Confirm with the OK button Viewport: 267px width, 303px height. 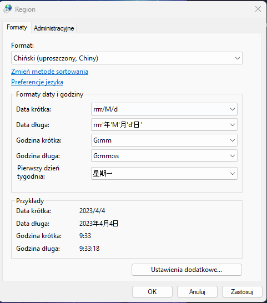click(x=152, y=291)
